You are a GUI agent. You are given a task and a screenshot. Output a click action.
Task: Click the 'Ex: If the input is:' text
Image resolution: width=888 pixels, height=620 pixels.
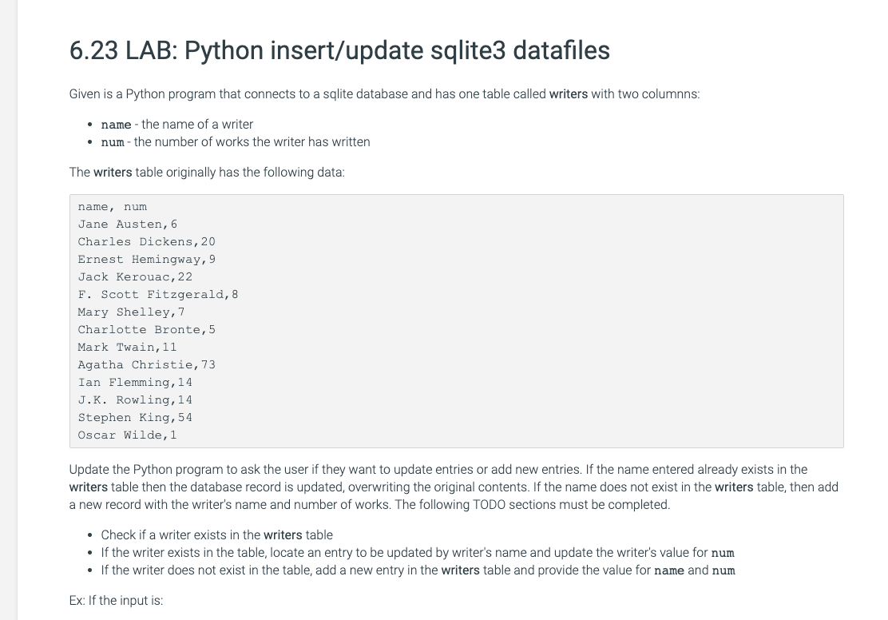pyautogui.click(x=116, y=600)
